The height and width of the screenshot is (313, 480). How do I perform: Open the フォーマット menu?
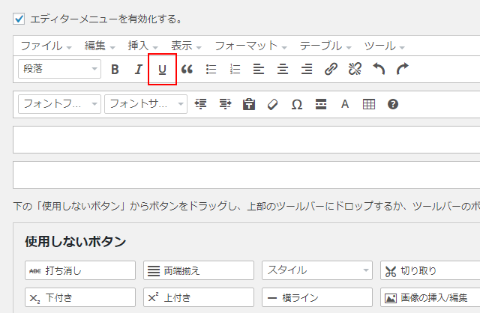(x=251, y=46)
